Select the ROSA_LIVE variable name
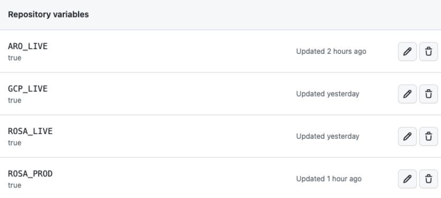441x198 pixels. click(30, 131)
